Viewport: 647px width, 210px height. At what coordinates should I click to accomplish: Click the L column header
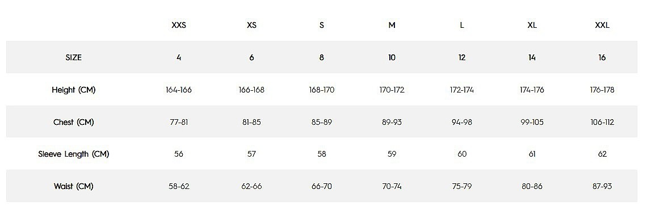click(x=462, y=25)
